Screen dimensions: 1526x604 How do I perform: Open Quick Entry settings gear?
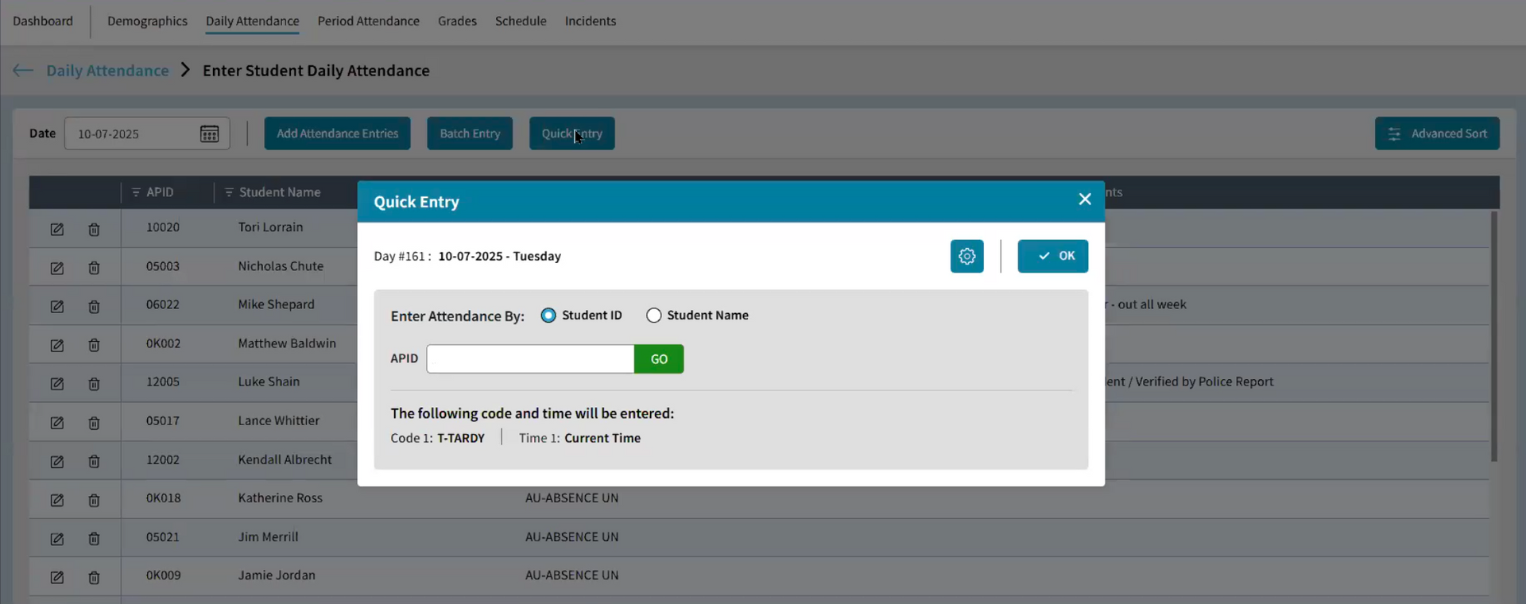click(966, 256)
